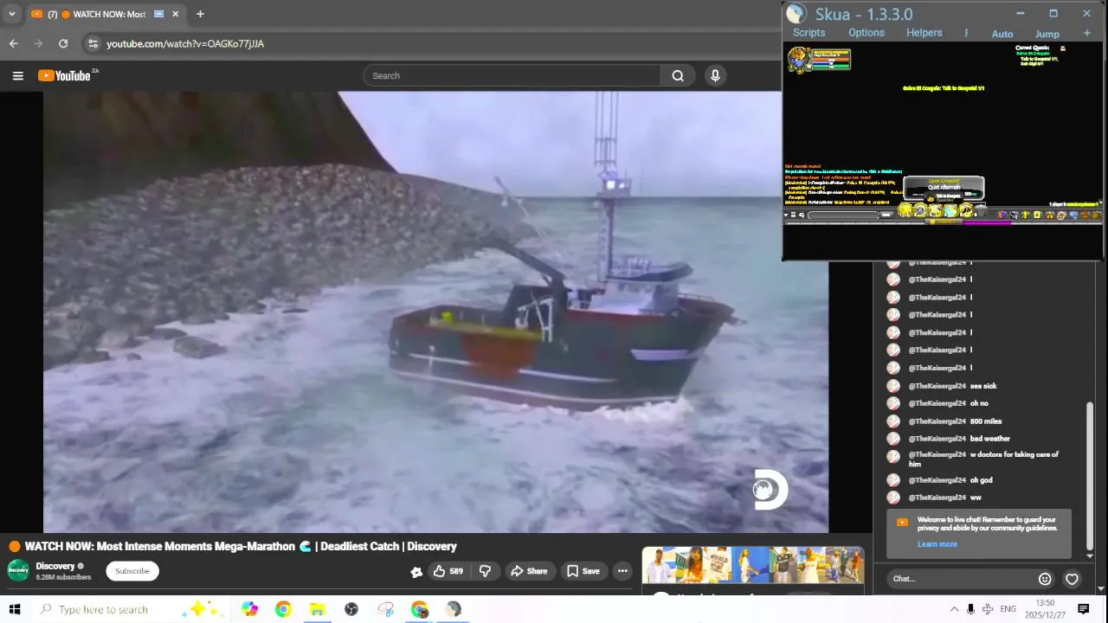Image resolution: width=1108 pixels, height=623 pixels.
Task: Focus the YouTube search field
Action: pos(512,76)
